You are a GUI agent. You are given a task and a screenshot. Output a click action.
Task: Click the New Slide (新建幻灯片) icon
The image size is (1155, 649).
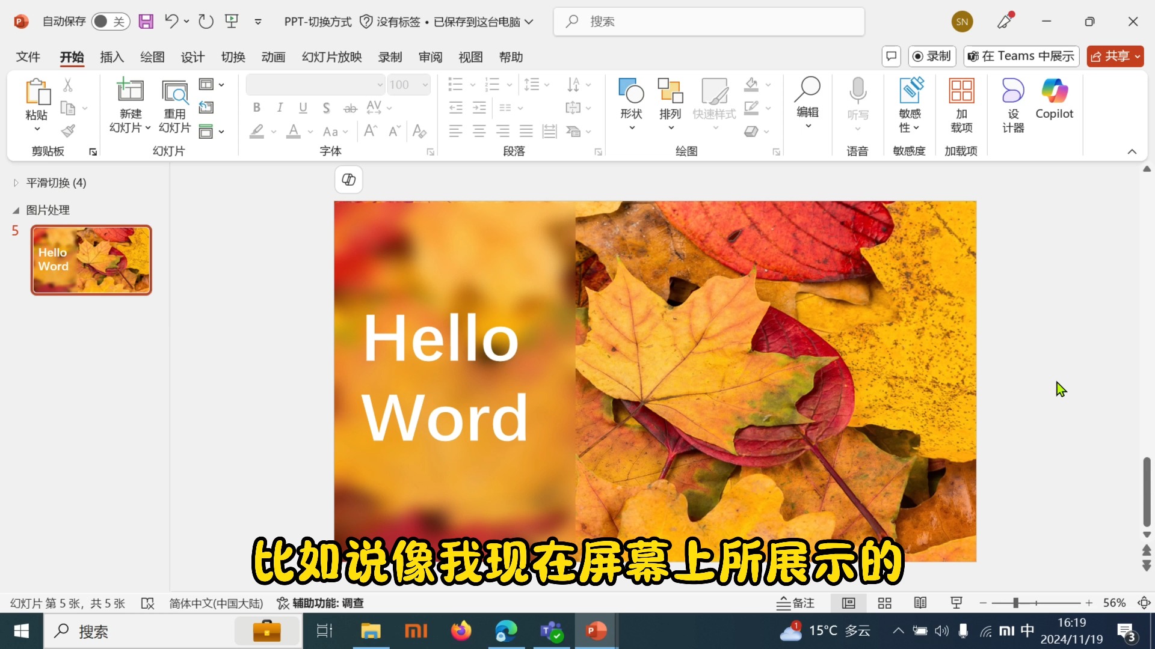[130, 91]
